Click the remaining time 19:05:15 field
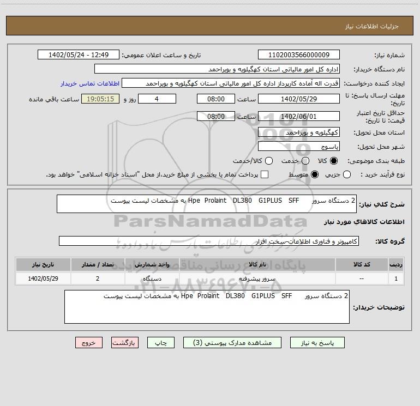420x406 pixels. (100, 99)
